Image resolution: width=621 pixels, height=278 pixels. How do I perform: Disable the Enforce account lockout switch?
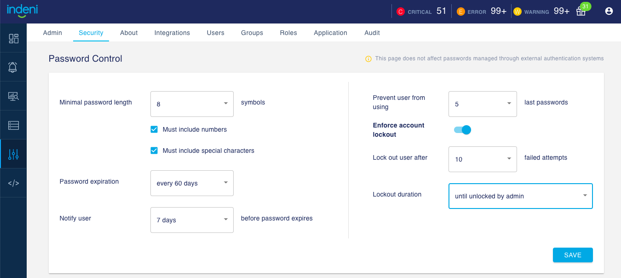pos(462,130)
